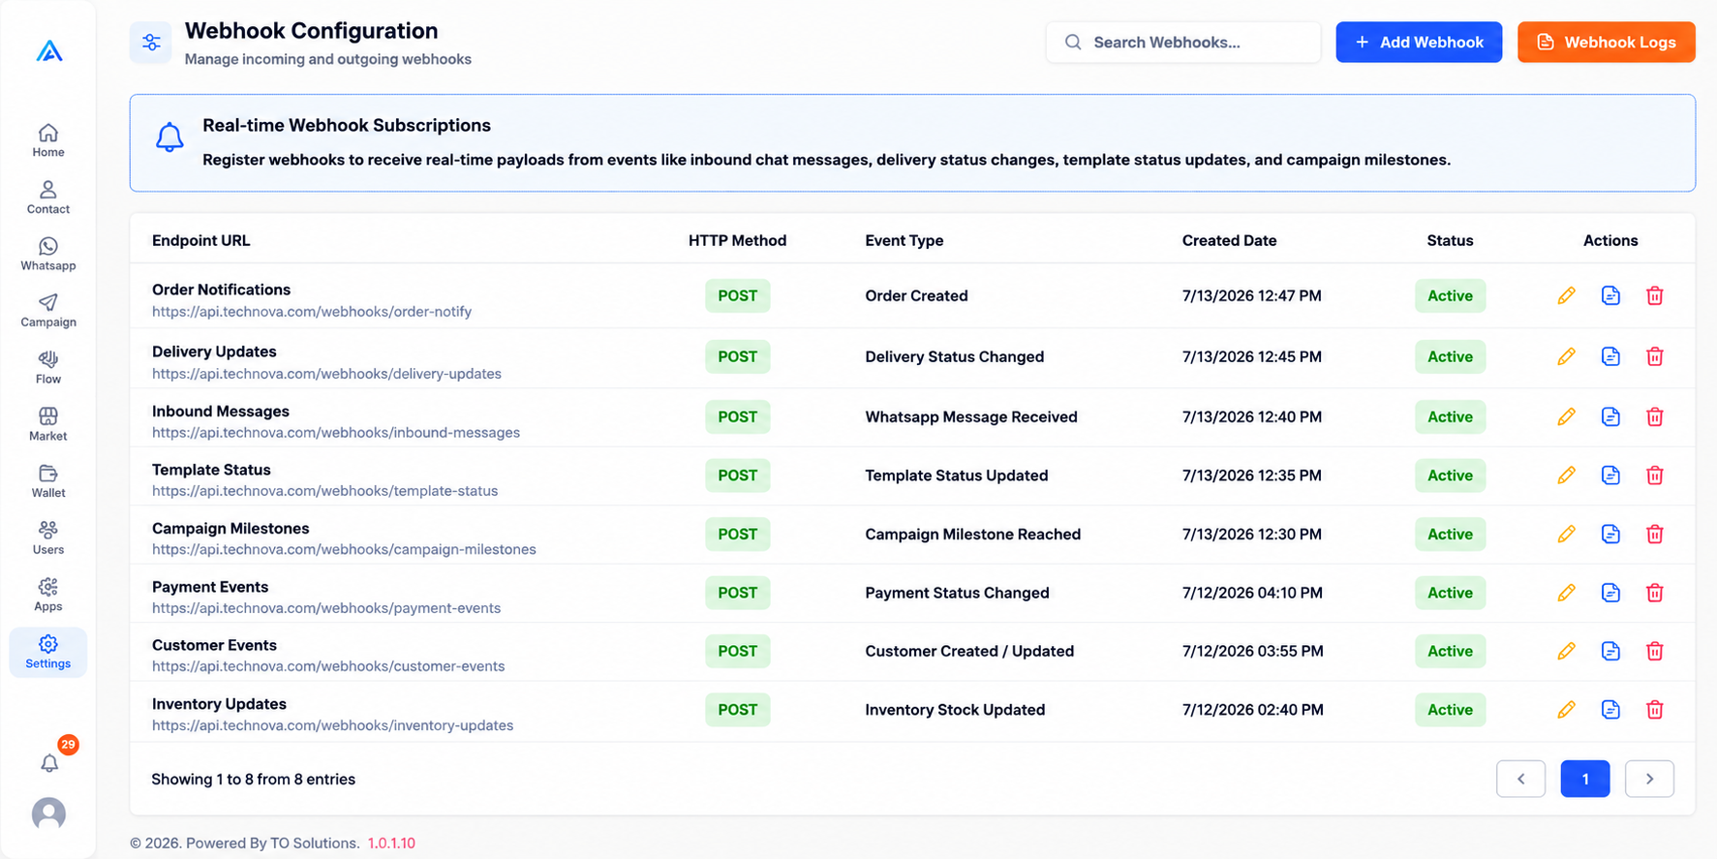View document for Customer Events webhook
1717x859 pixels.
tap(1610, 651)
